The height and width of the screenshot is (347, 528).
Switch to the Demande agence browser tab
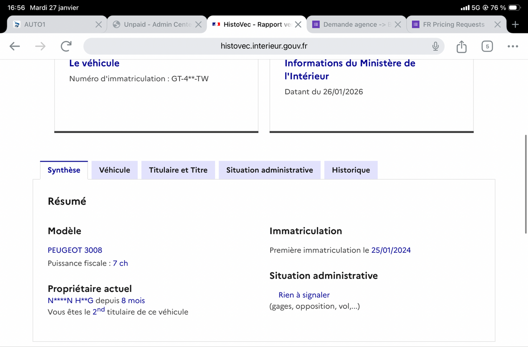tap(350, 25)
